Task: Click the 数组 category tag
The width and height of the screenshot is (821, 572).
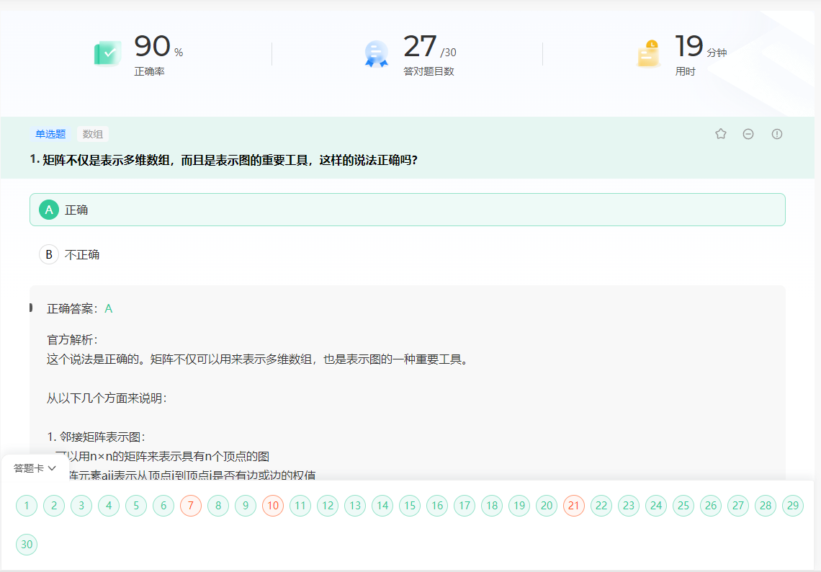Action: [94, 134]
